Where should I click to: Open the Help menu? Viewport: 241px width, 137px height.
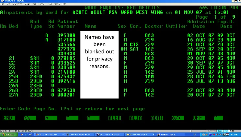click(64, 4)
